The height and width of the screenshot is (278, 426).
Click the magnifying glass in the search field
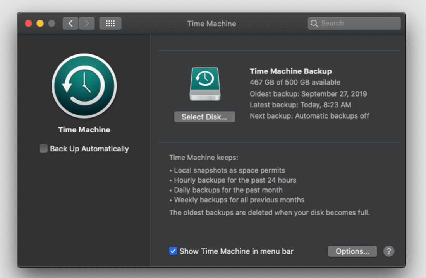314,23
